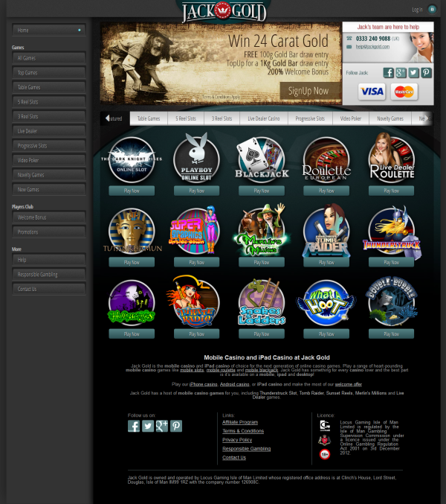Click the left arrow of category tabs

click(107, 118)
